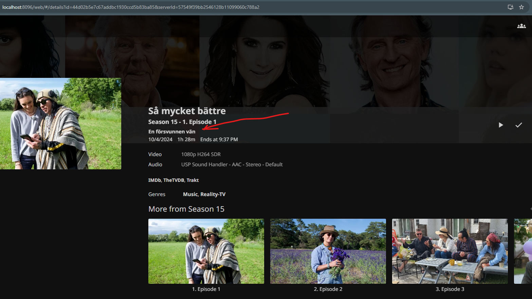Go to Season 15 link
532x299 pixels.
163,122
